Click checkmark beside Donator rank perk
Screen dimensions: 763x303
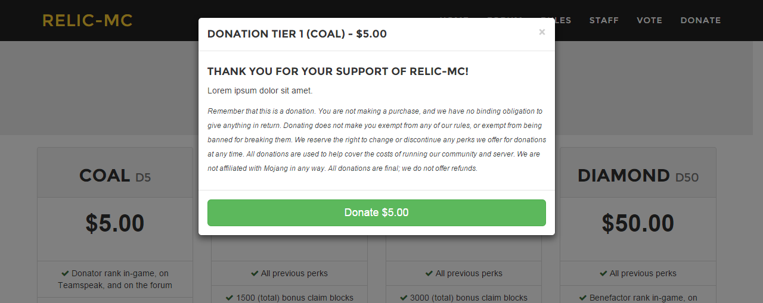pos(65,273)
